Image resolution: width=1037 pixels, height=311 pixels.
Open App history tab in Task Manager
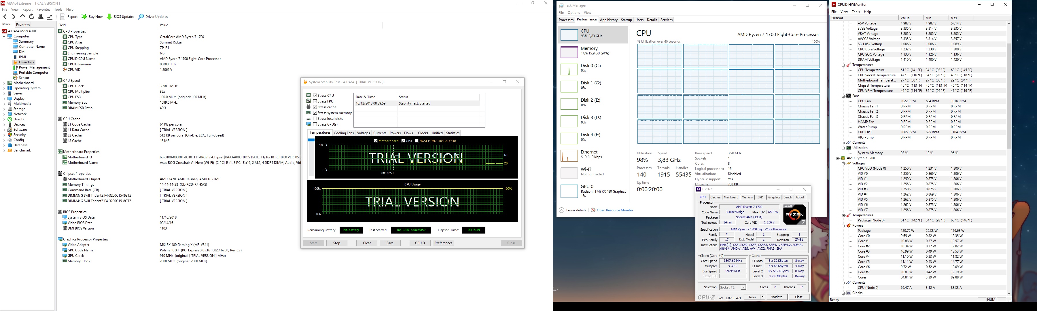coord(608,20)
